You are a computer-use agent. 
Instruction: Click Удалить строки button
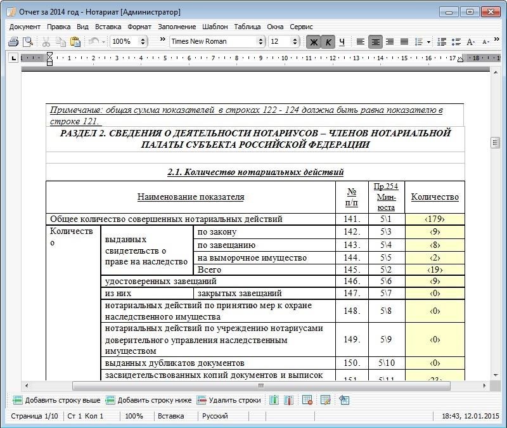229,400
